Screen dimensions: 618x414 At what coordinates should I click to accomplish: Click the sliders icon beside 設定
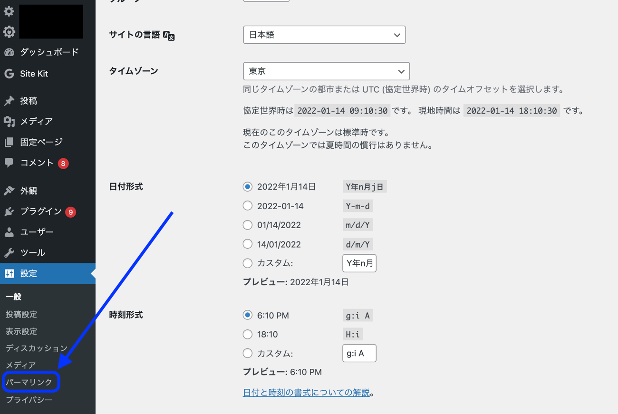(x=9, y=273)
